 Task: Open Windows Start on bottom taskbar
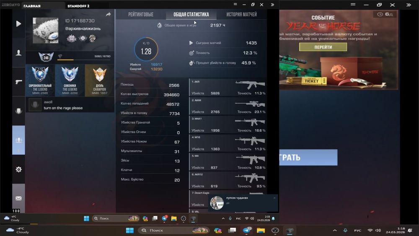[x=129, y=231]
